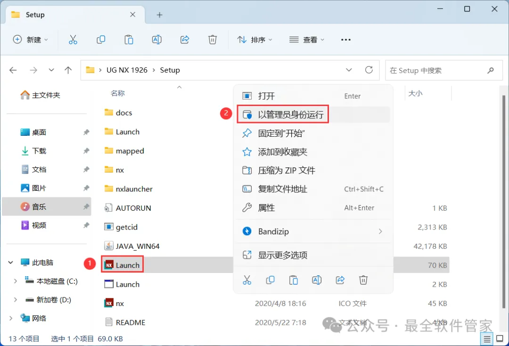Expand 新加卷 (D:) tree node
Image resolution: width=509 pixels, height=346 pixels.
[15, 300]
